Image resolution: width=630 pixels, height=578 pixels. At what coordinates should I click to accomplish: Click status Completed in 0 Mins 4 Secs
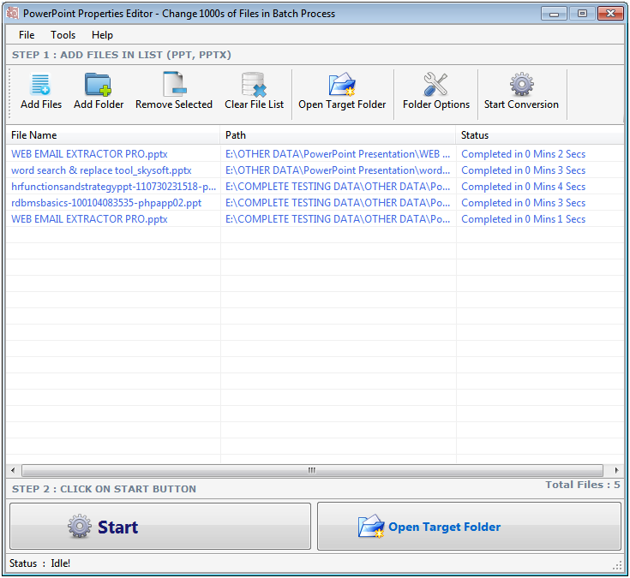523,187
